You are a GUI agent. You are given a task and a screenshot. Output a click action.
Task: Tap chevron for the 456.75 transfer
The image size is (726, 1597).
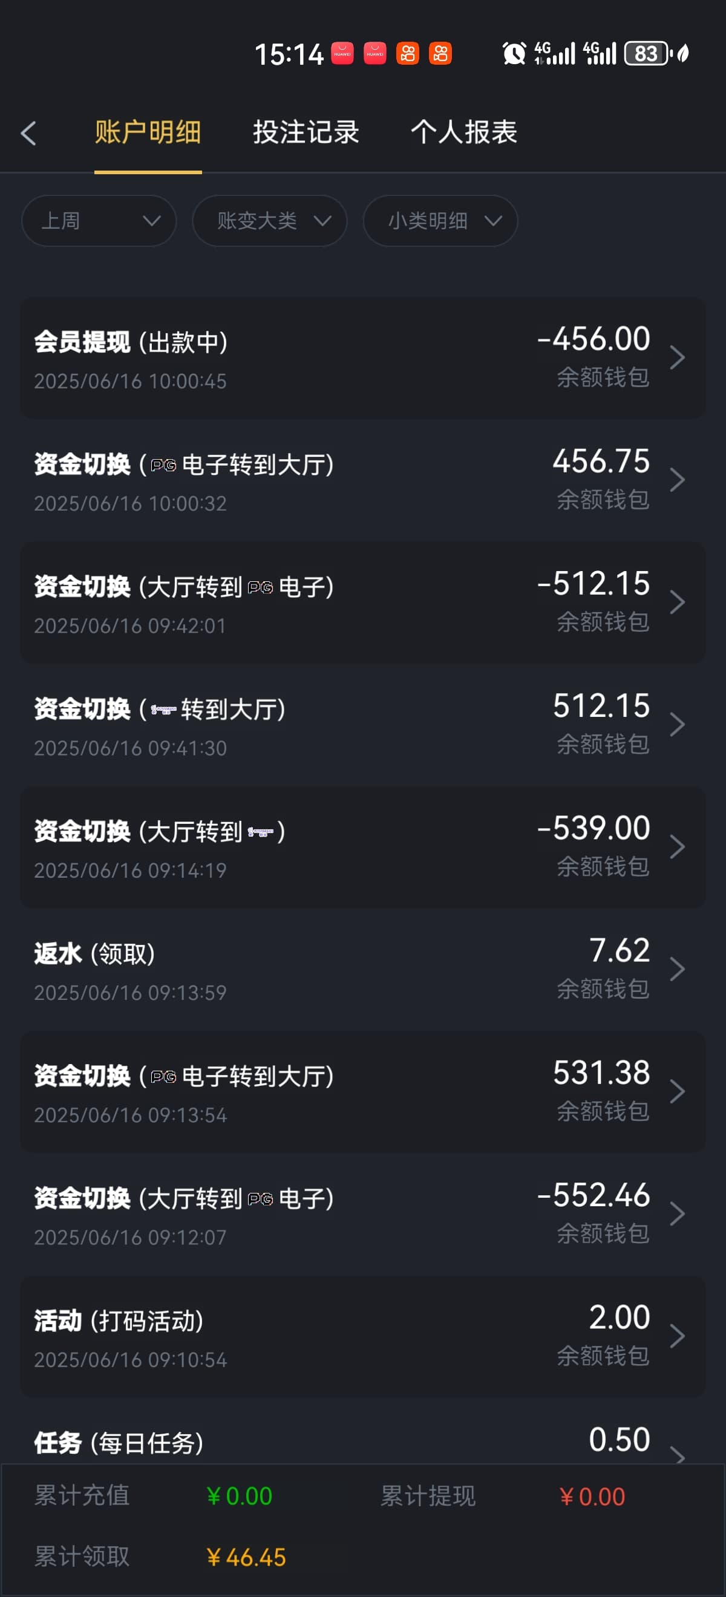pyautogui.click(x=677, y=480)
